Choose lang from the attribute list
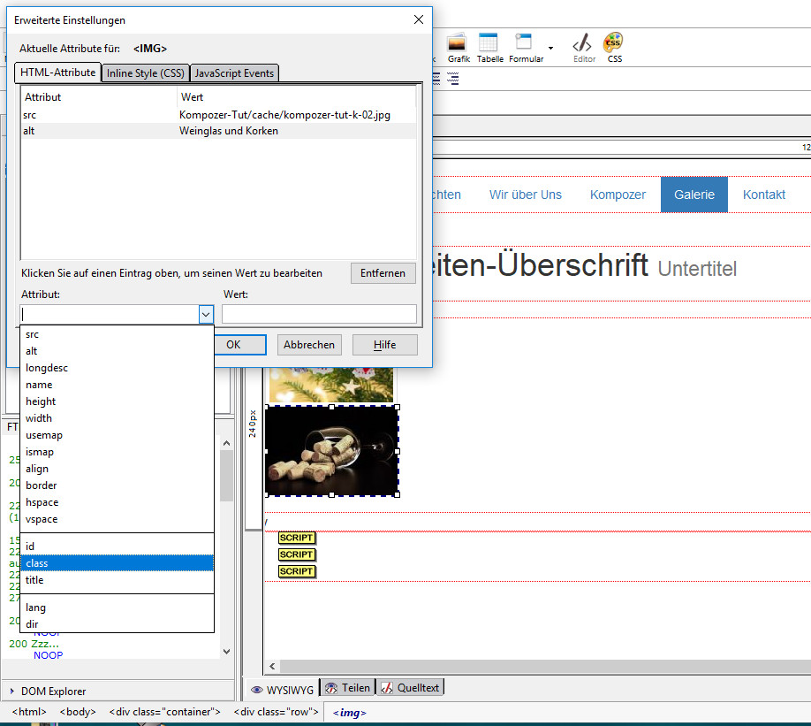Viewport: 811px width, 726px height. [x=117, y=608]
